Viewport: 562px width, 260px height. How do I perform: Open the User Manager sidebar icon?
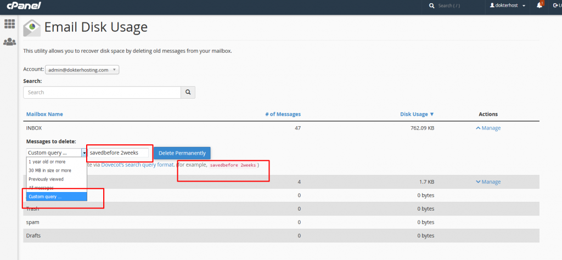pyautogui.click(x=9, y=42)
